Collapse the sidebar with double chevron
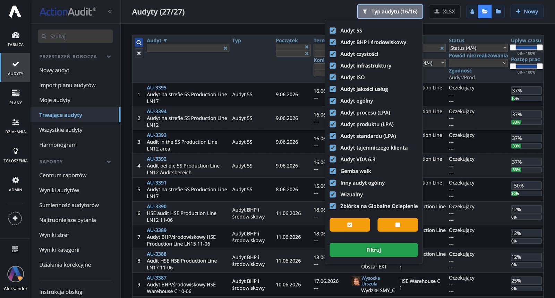This screenshot has width=555, height=298. [110, 11]
